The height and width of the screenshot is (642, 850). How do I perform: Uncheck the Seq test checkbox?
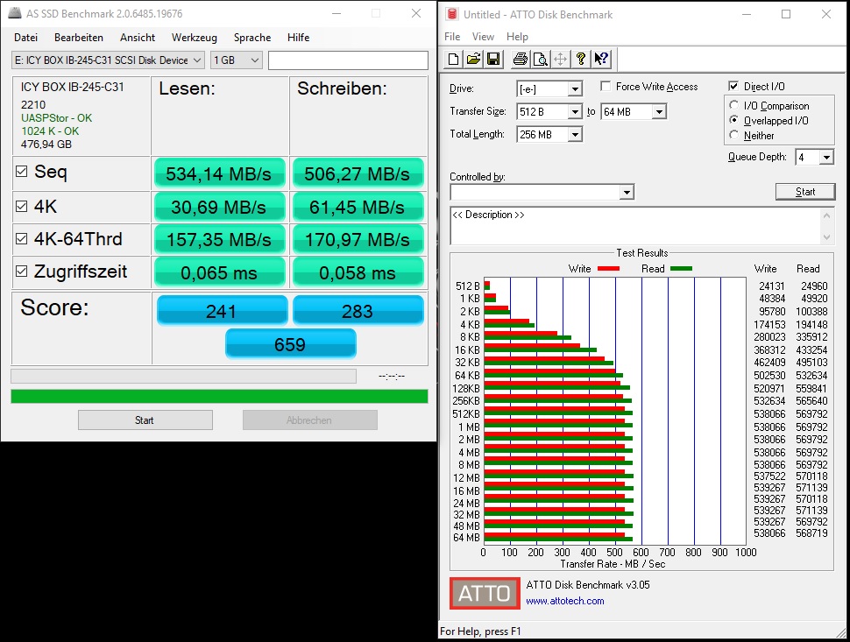point(22,172)
